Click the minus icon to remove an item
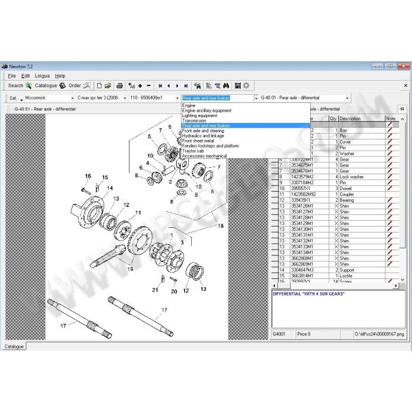 point(148,86)
